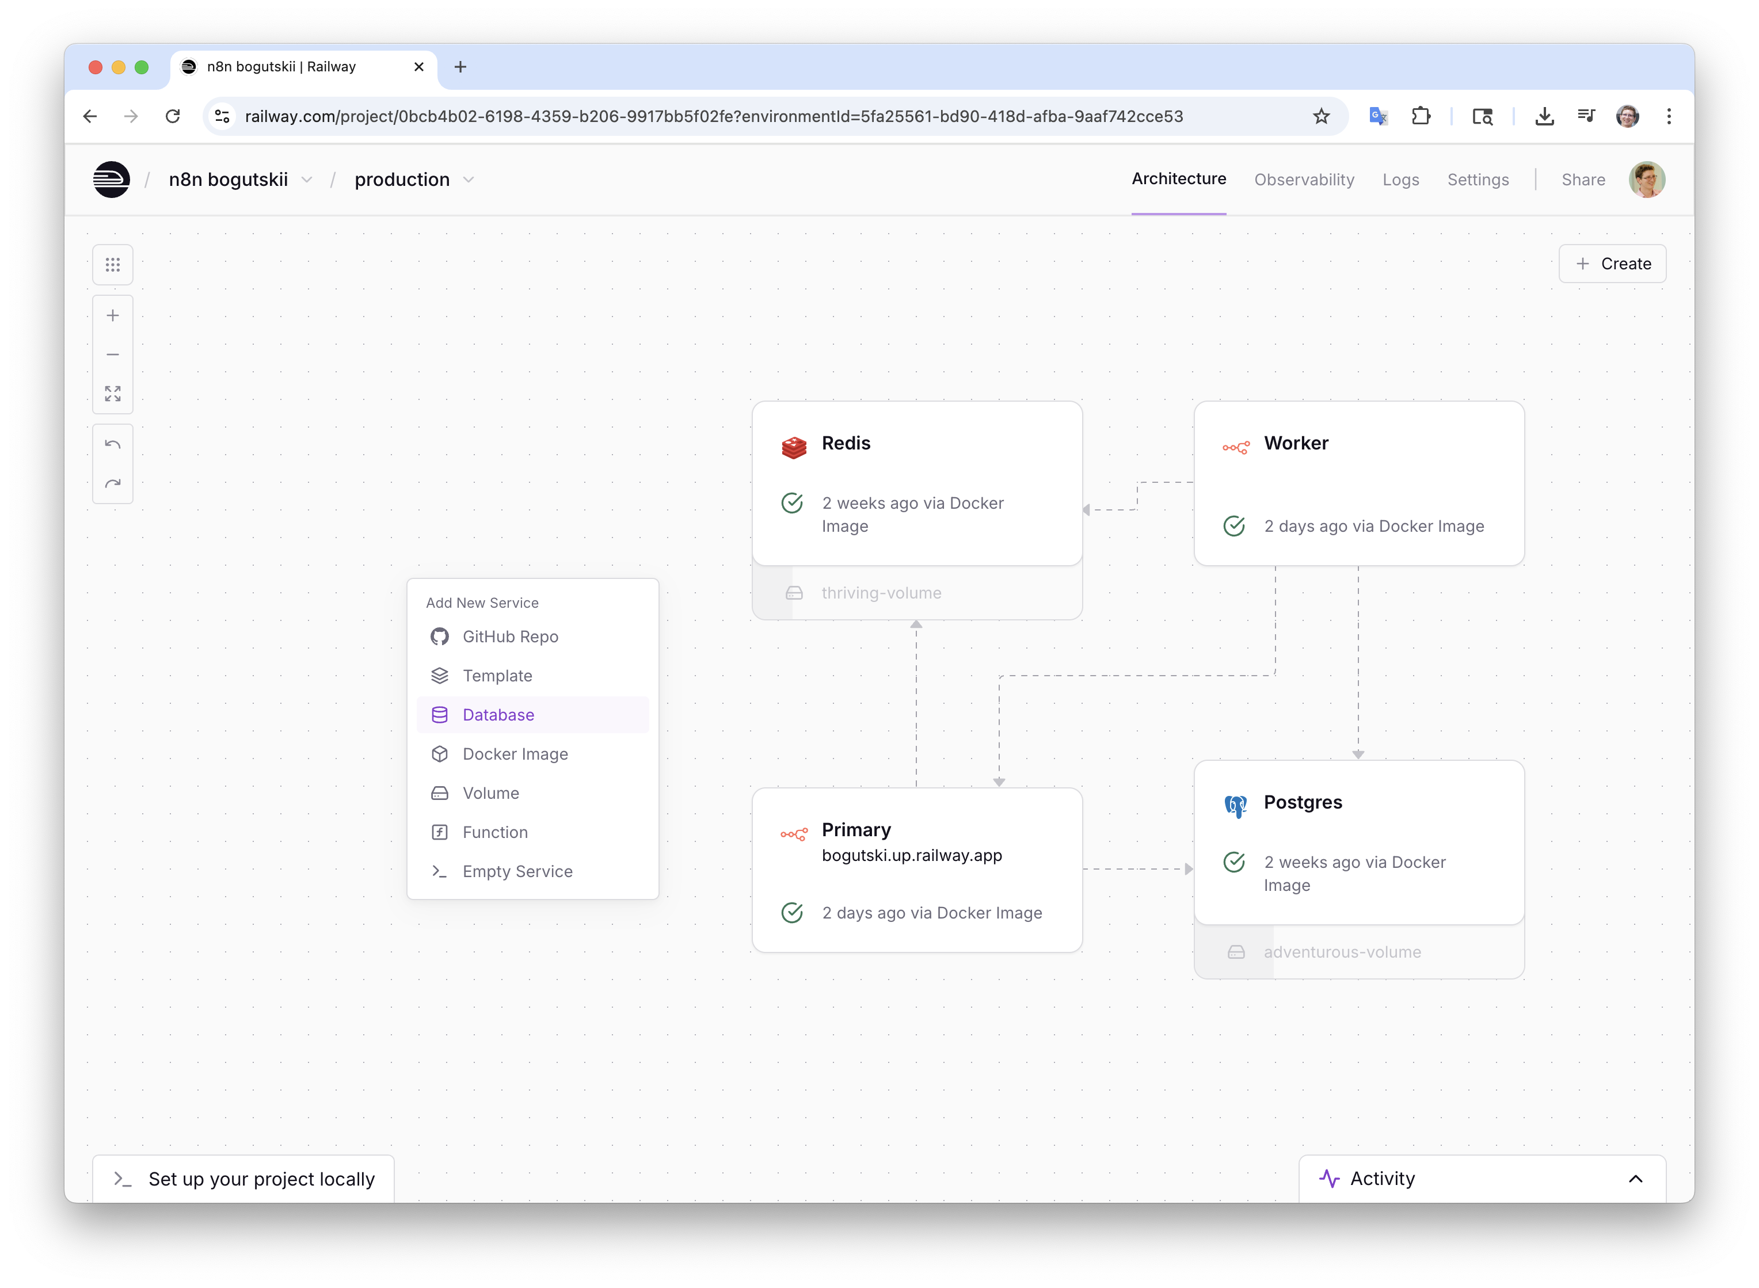This screenshot has height=1288, width=1759.
Task: Click the canvas zoom out minus icon
Action: pyautogui.click(x=112, y=355)
